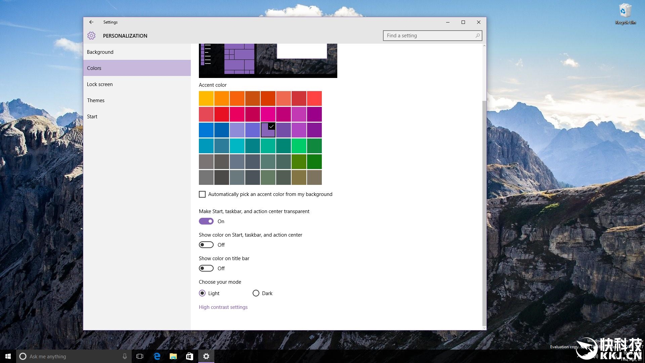Open Task View from the taskbar
Viewport: 645px width, 363px height.
(140, 356)
